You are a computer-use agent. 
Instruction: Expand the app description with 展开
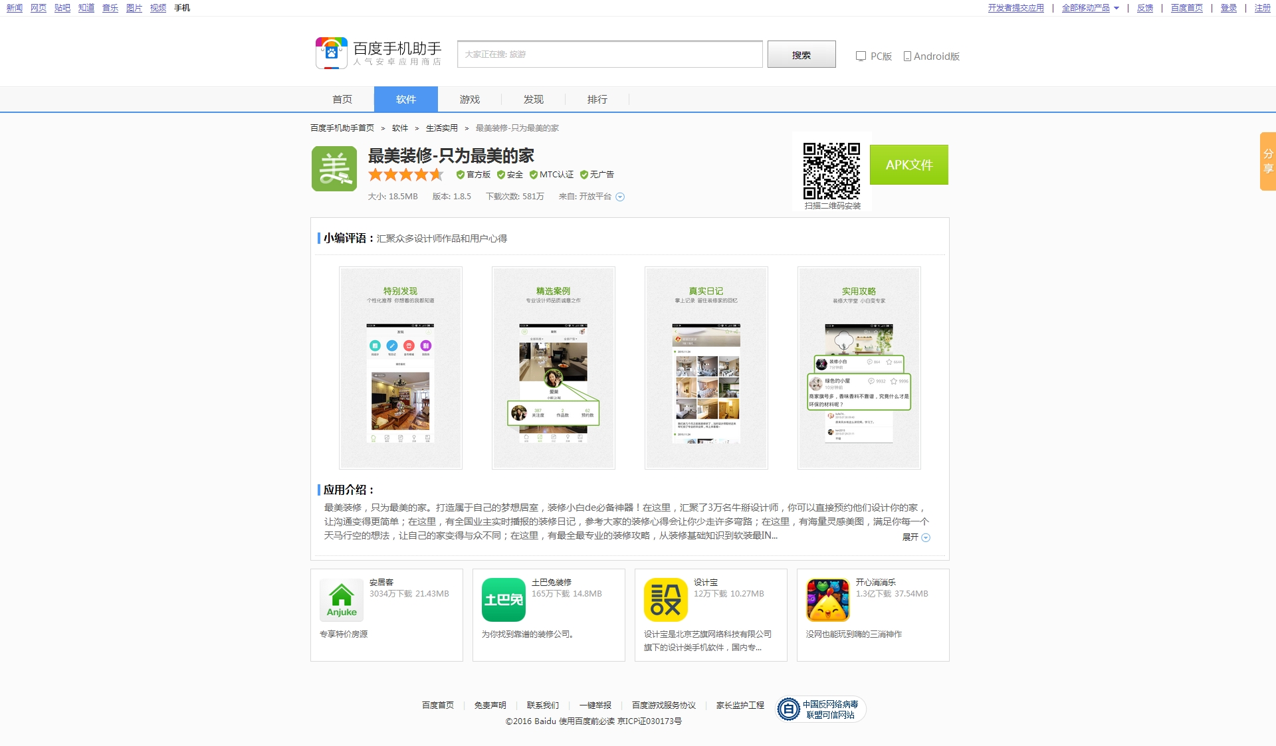916,537
